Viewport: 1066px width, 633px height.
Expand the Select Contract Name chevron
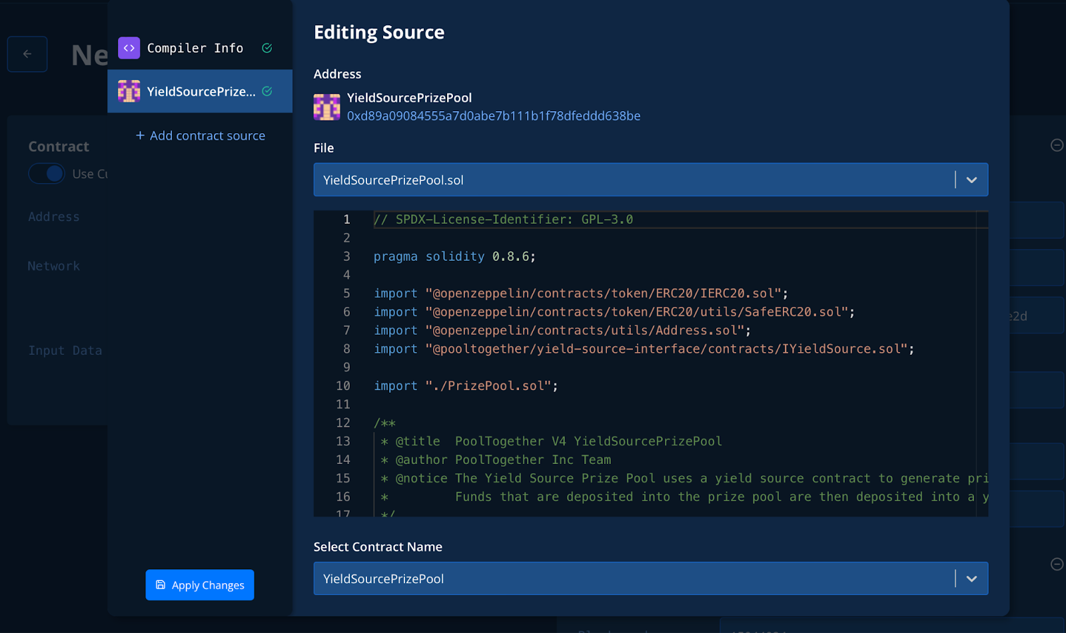click(971, 579)
